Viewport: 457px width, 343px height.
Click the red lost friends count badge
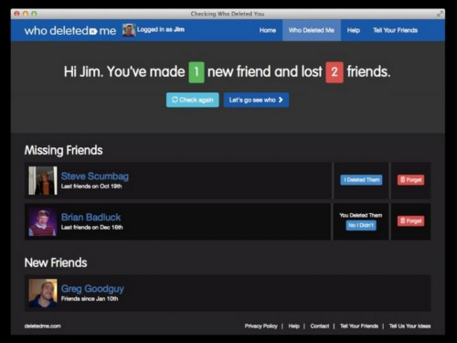coord(335,72)
